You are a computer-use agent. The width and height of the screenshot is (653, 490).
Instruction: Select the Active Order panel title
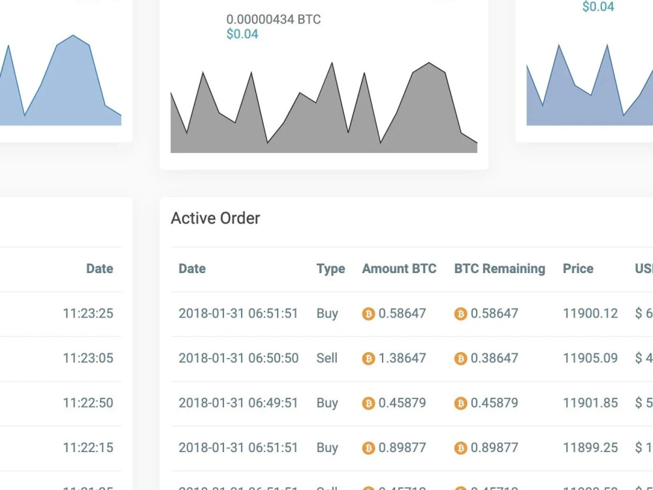[215, 218]
